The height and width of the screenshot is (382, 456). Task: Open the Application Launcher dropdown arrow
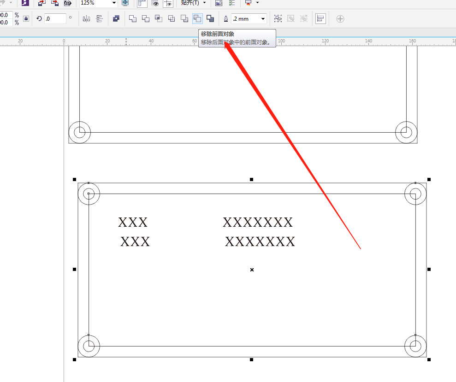click(x=257, y=3)
